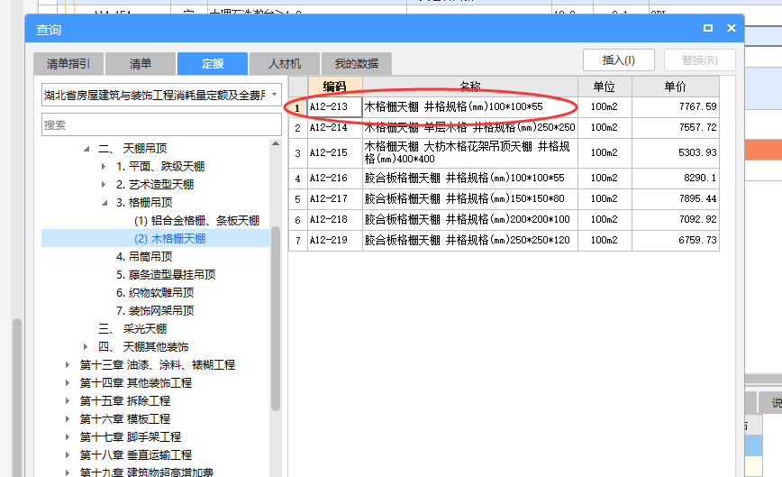Expand 第十六章 模板工程 chapter
This screenshot has width=782, height=477.
click(x=68, y=418)
